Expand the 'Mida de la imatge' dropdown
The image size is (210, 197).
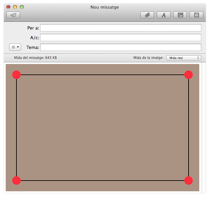[183, 58]
